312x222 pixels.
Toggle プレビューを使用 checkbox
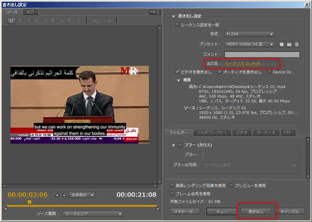pyautogui.click(x=231, y=185)
